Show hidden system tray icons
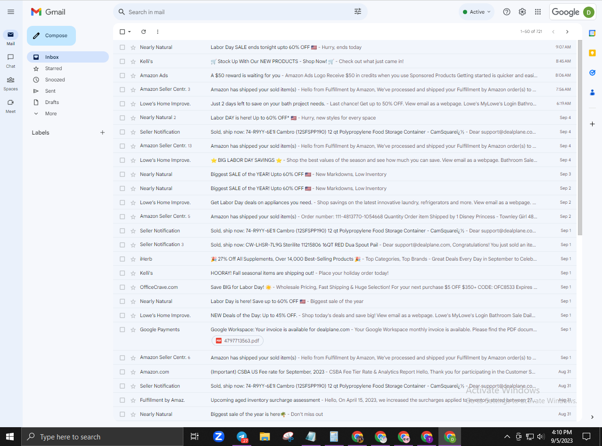Viewport: 602px width, 446px height. pos(507,436)
